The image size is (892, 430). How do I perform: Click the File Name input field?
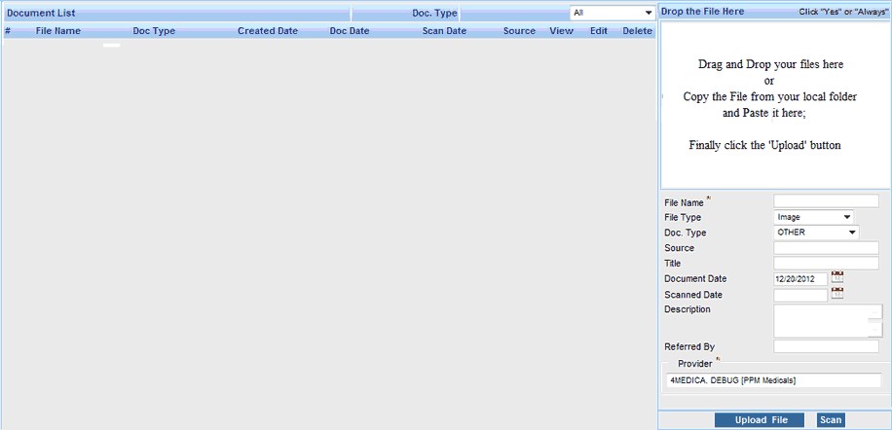(826, 201)
